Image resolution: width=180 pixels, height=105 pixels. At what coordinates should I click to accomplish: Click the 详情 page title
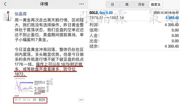(x=44, y=4)
